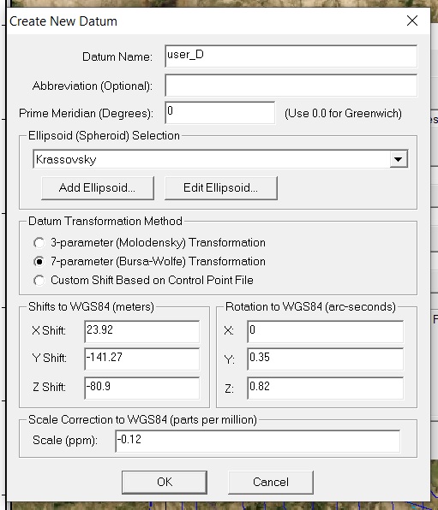This screenshot has height=510, width=438.
Task: Focus the Z Shift field with -80.9
Action: (x=141, y=388)
